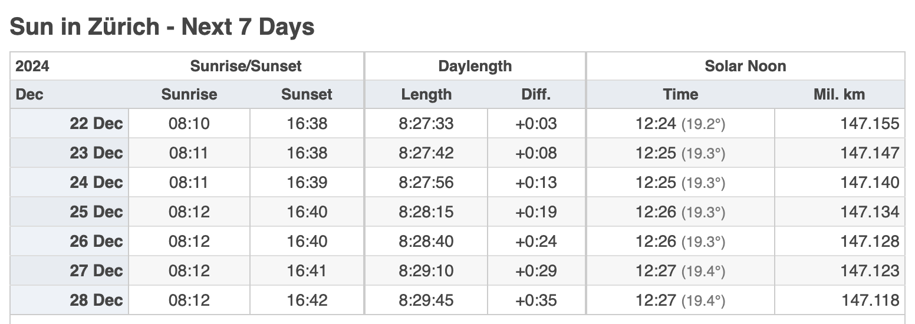This screenshot has width=915, height=324.
Task: Click the Sunrise/Sunset group header
Action: tap(246, 66)
